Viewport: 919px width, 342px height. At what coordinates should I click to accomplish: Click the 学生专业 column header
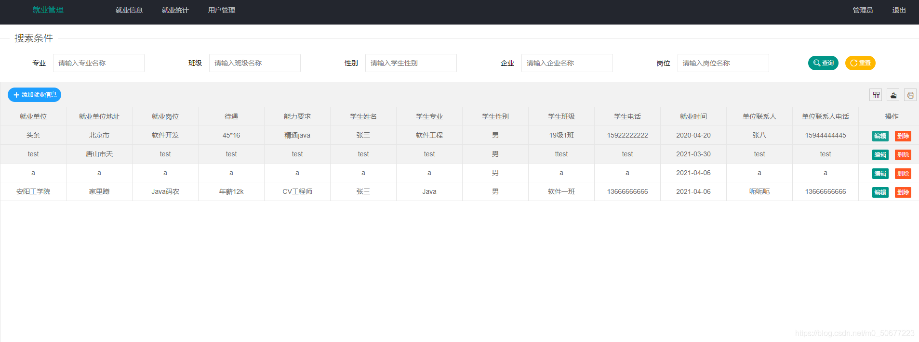click(429, 116)
